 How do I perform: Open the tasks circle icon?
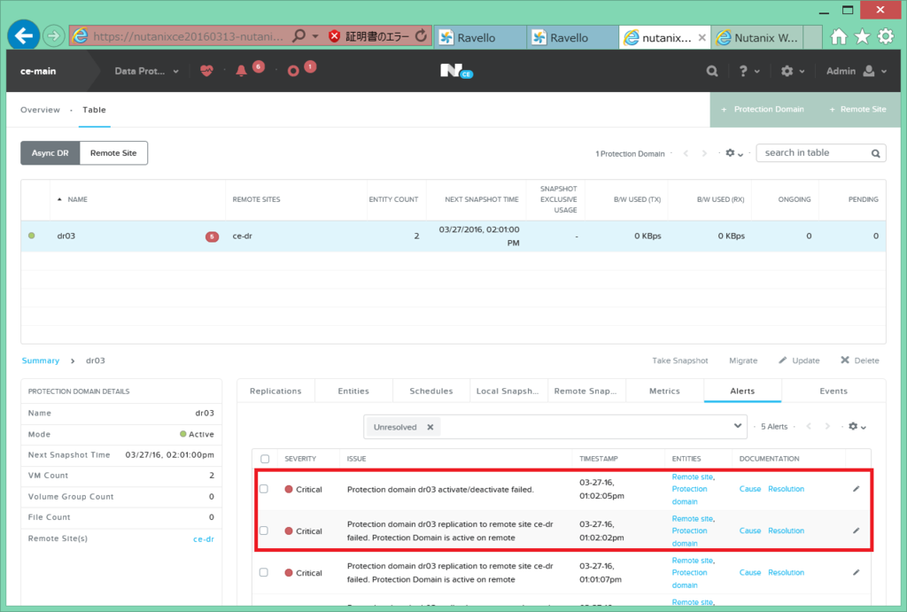pyautogui.click(x=293, y=71)
